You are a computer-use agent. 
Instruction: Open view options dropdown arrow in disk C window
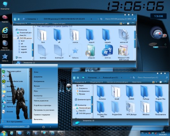(156, 82)
